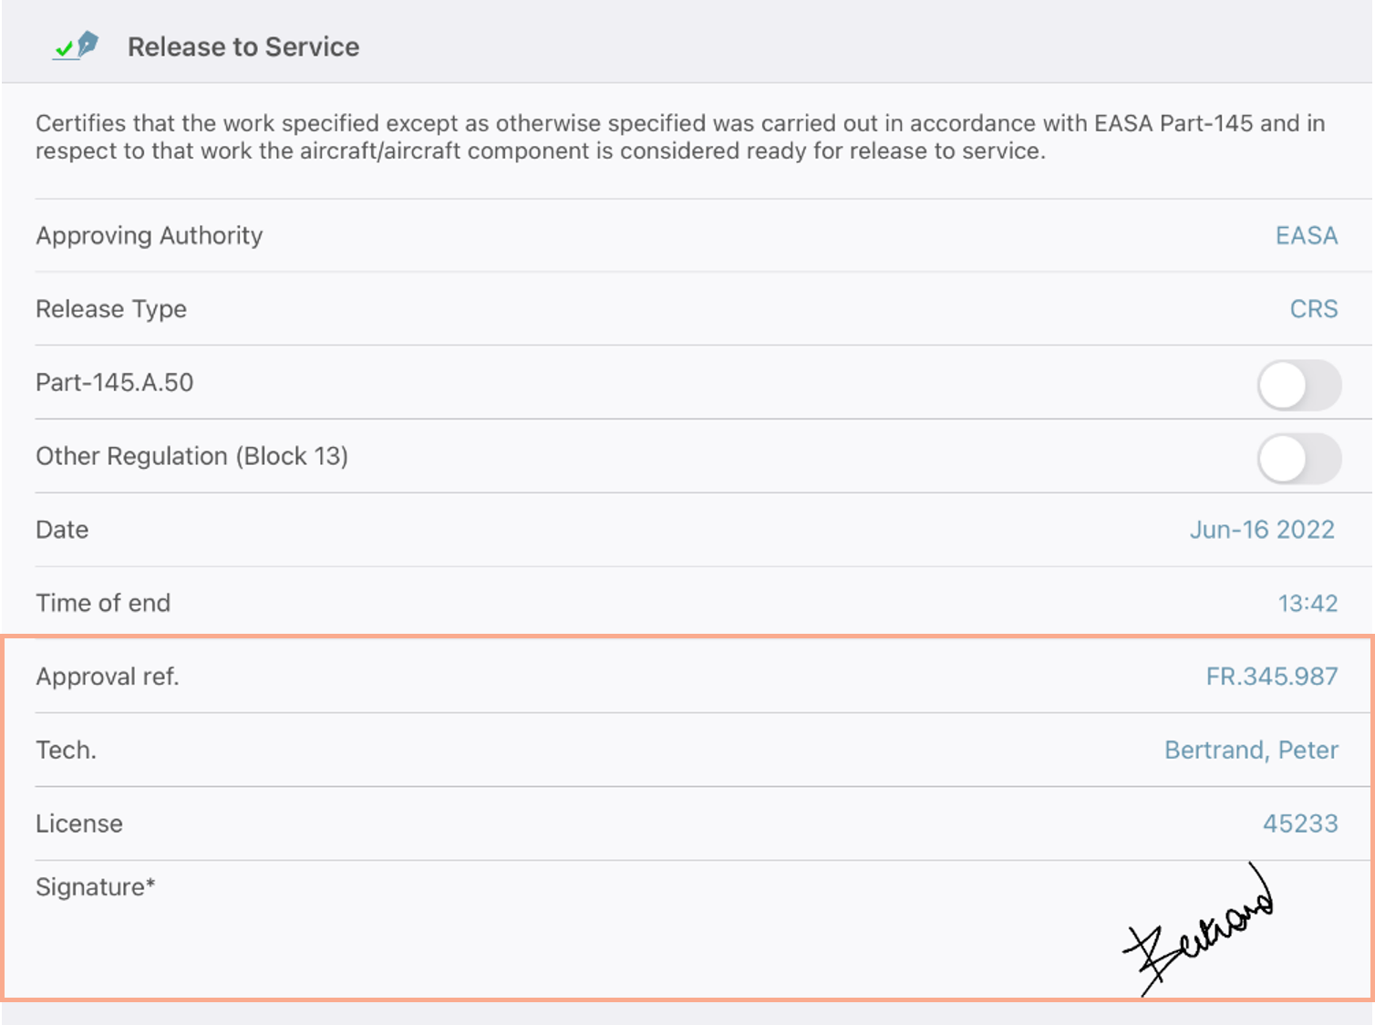Viewport: 1375px width, 1025px height.
Task: Open the date picker showing Jun-16 2022
Action: point(1262,530)
